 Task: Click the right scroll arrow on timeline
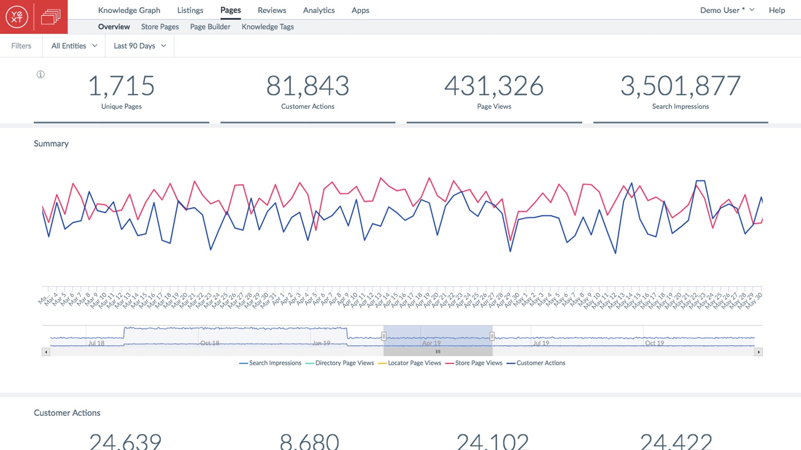point(758,352)
